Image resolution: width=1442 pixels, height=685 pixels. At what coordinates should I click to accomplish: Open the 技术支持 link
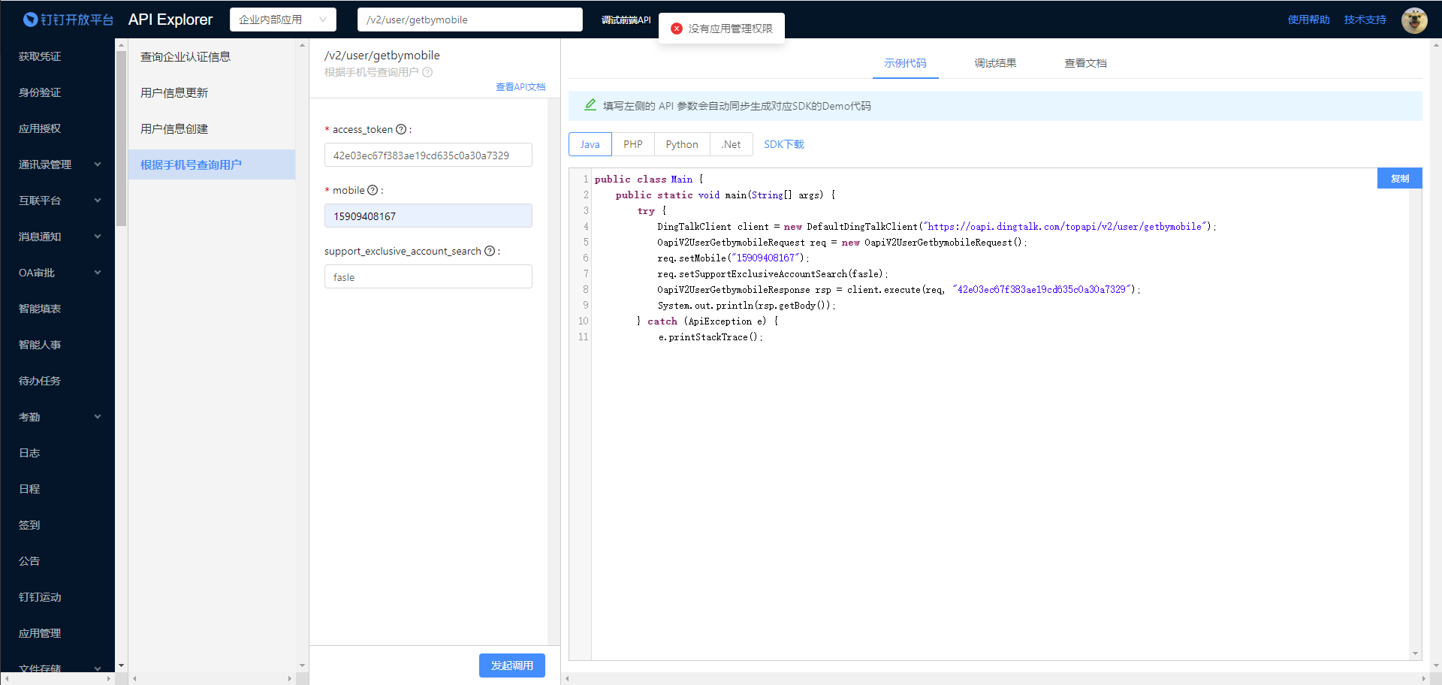click(x=1365, y=20)
